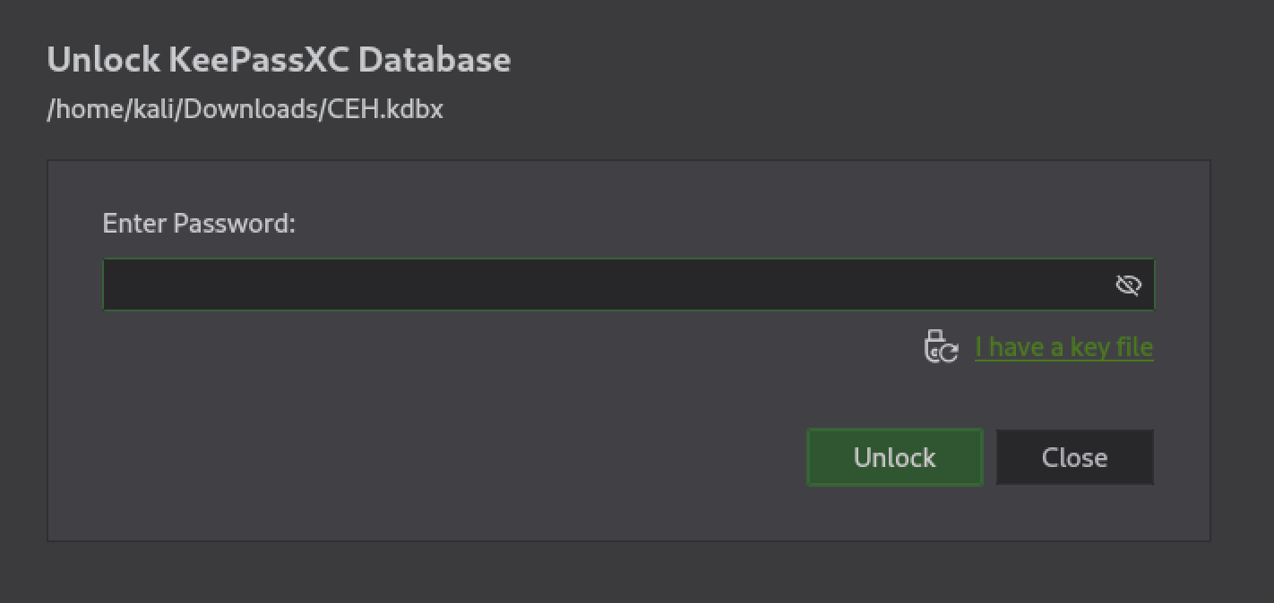Image resolution: width=1274 pixels, height=603 pixels.
Task: Close the unlock database dialog
Action: [x=1074, y=457]
